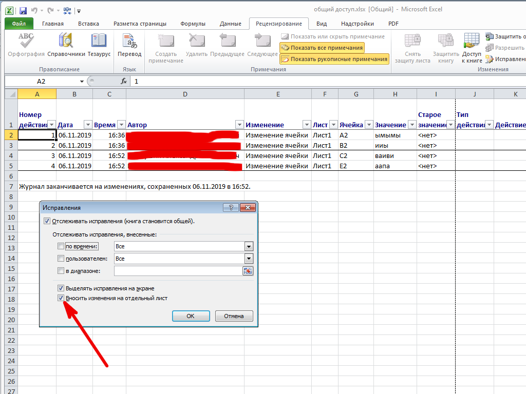Screen dimensions: 526x394
Task: Click the fx insert function icon
Action: pyautogui.click(x=124, y=81)
